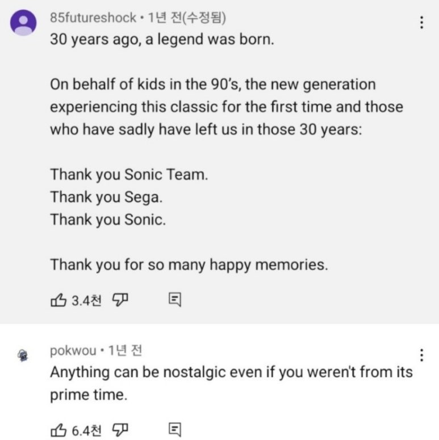The height and width of the screenshot is (440, 439).
Task: Open reply icon under pokwou's comment
Action: (x=175, y=430)
